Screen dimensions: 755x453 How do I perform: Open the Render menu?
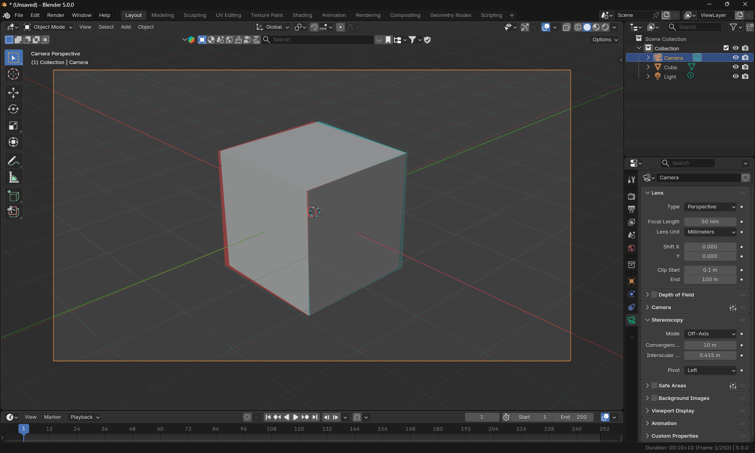tap(56, 15)
